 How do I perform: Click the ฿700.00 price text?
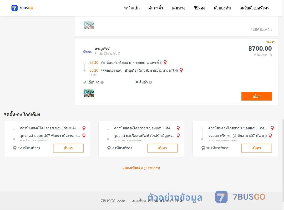[x=260, y=49]
